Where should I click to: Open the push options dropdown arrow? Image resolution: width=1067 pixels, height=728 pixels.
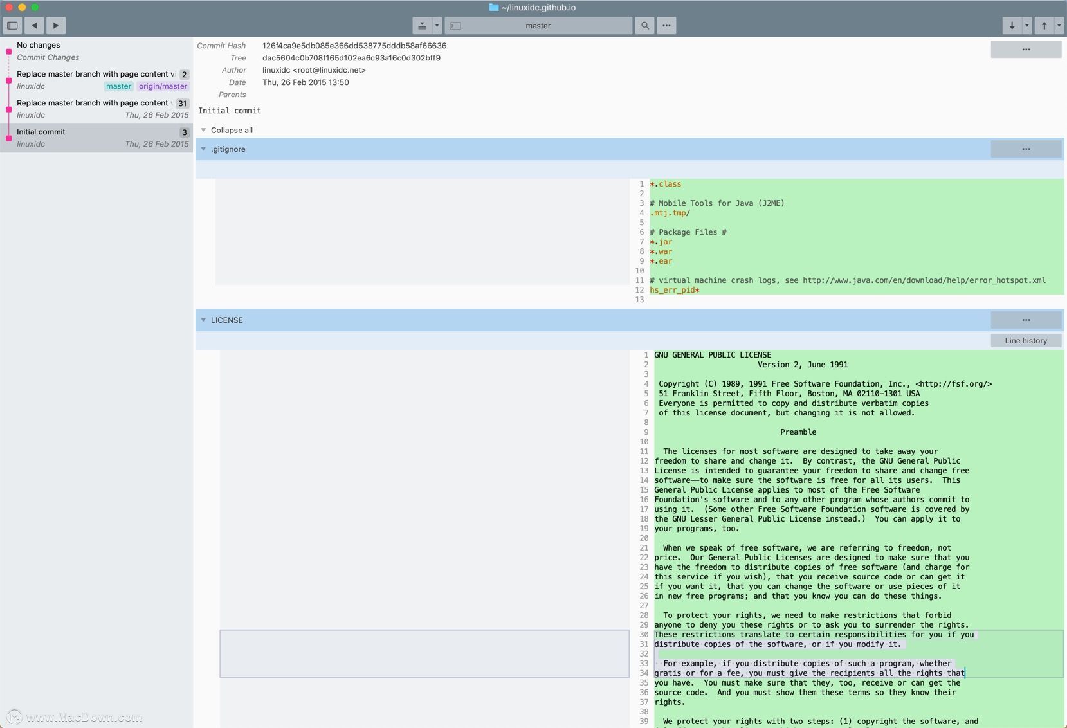tap(1059, 26)
